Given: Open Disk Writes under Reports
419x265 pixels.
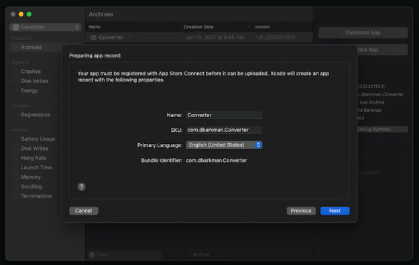Looking at the screenshot, I should (x=34, y=81).
